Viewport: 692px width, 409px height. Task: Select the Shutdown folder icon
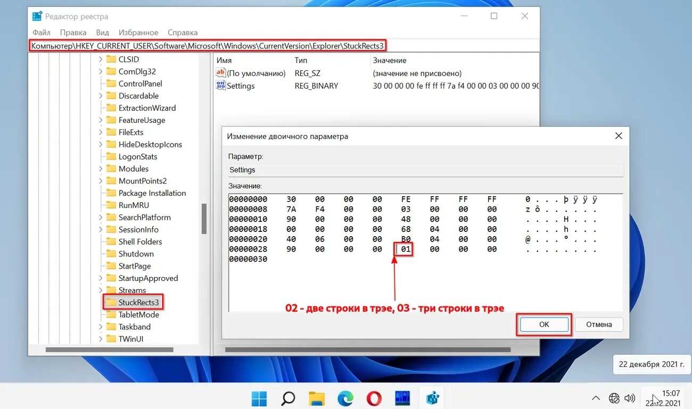coord(111,254)
